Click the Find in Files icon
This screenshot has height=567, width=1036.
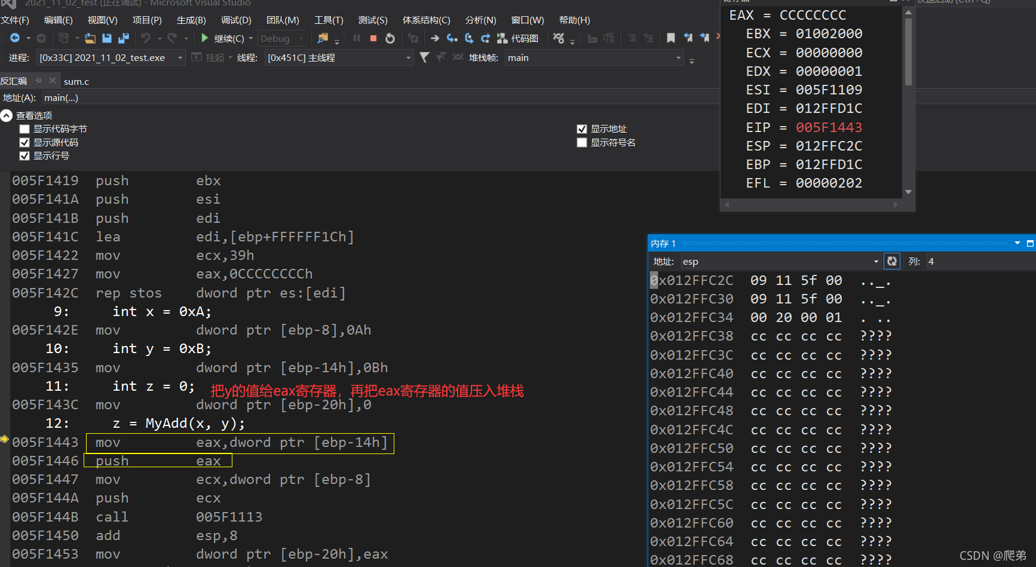pos(323,38)
